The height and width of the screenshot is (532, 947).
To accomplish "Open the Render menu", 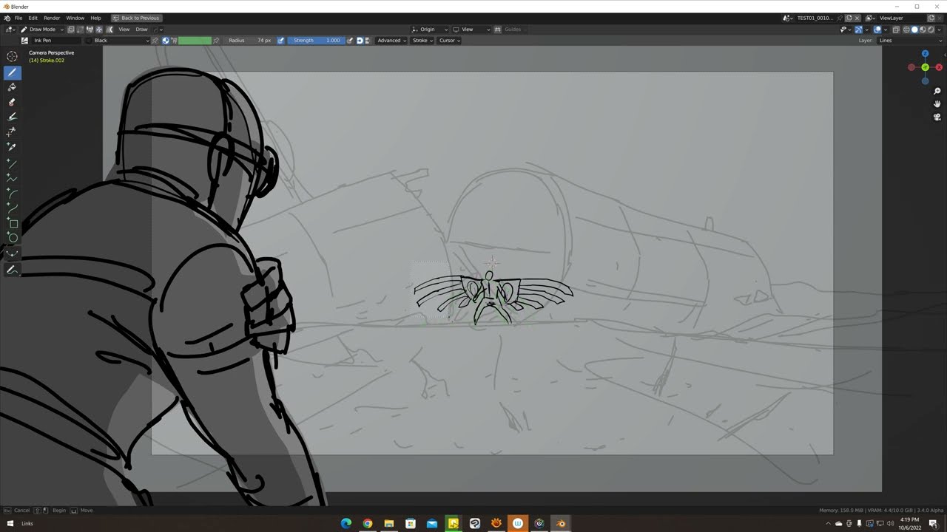I will coord(52,18).
